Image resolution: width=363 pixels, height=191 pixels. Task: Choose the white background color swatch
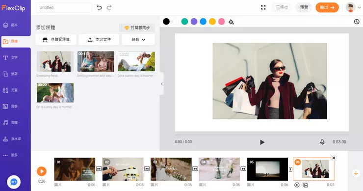[x=176, y=22]
